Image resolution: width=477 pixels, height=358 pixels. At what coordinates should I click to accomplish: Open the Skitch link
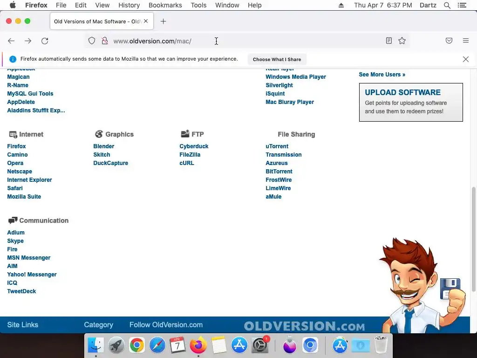point(102,155)
